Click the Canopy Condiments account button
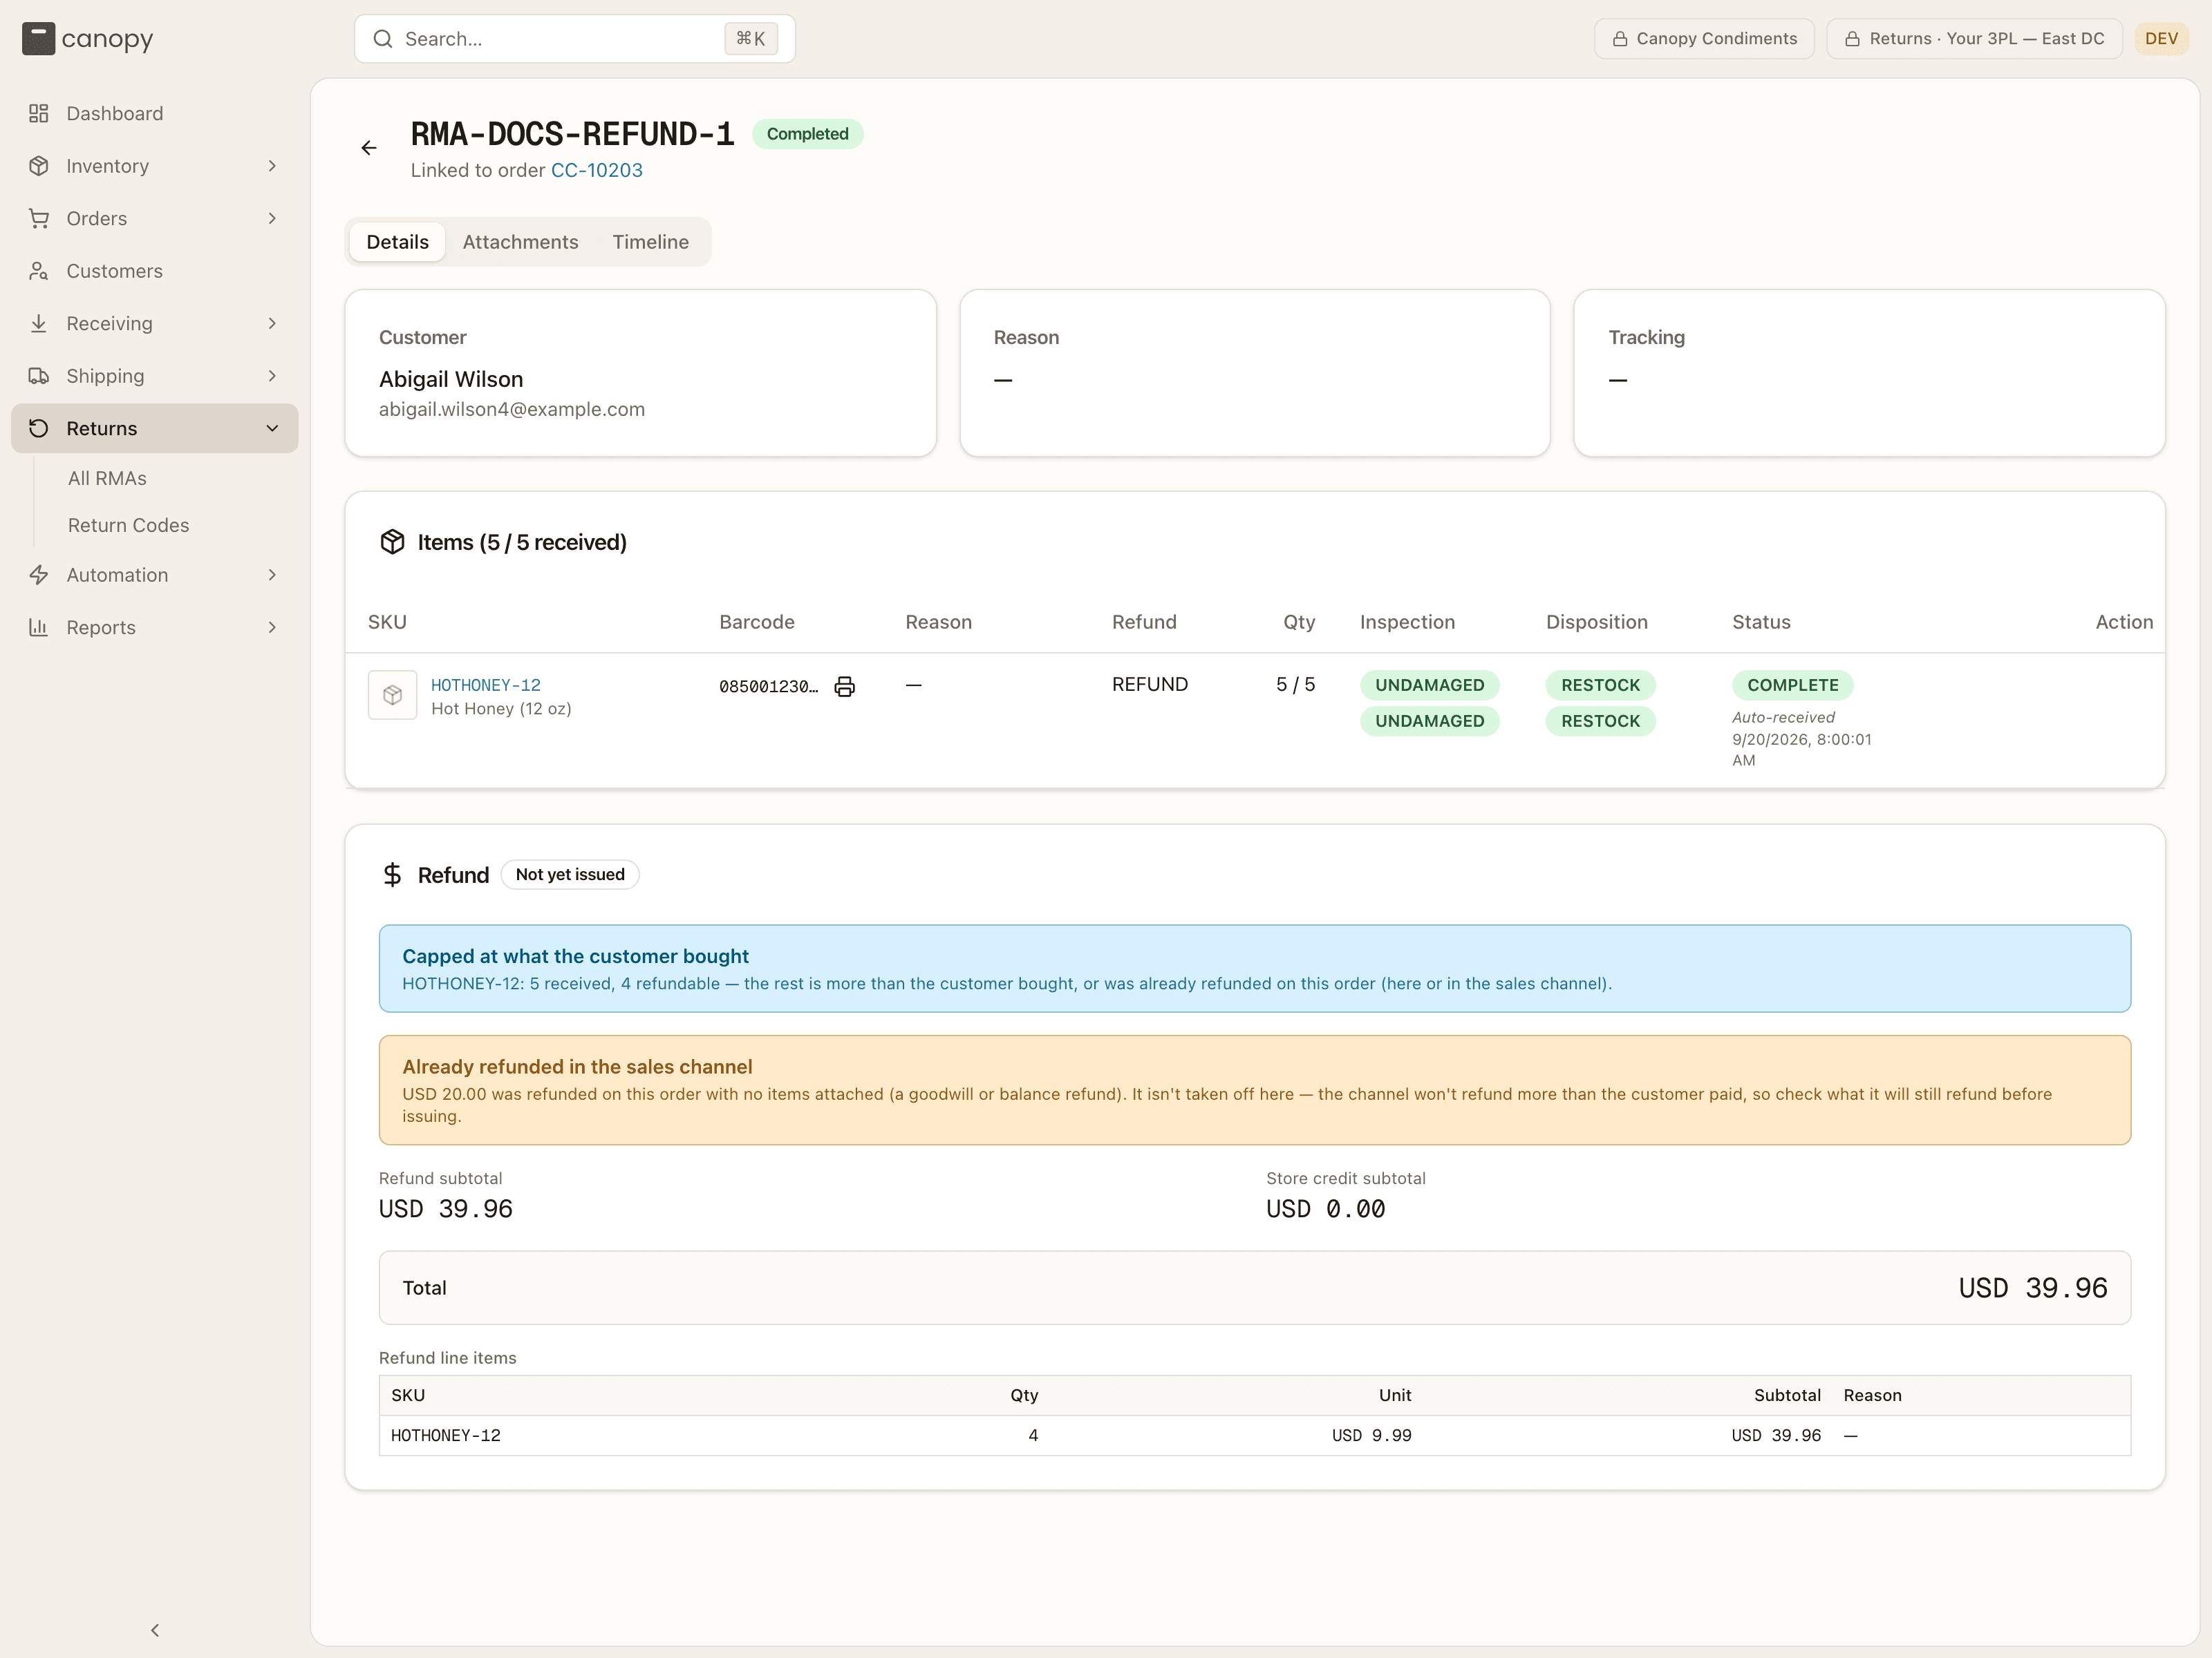 1704,39
